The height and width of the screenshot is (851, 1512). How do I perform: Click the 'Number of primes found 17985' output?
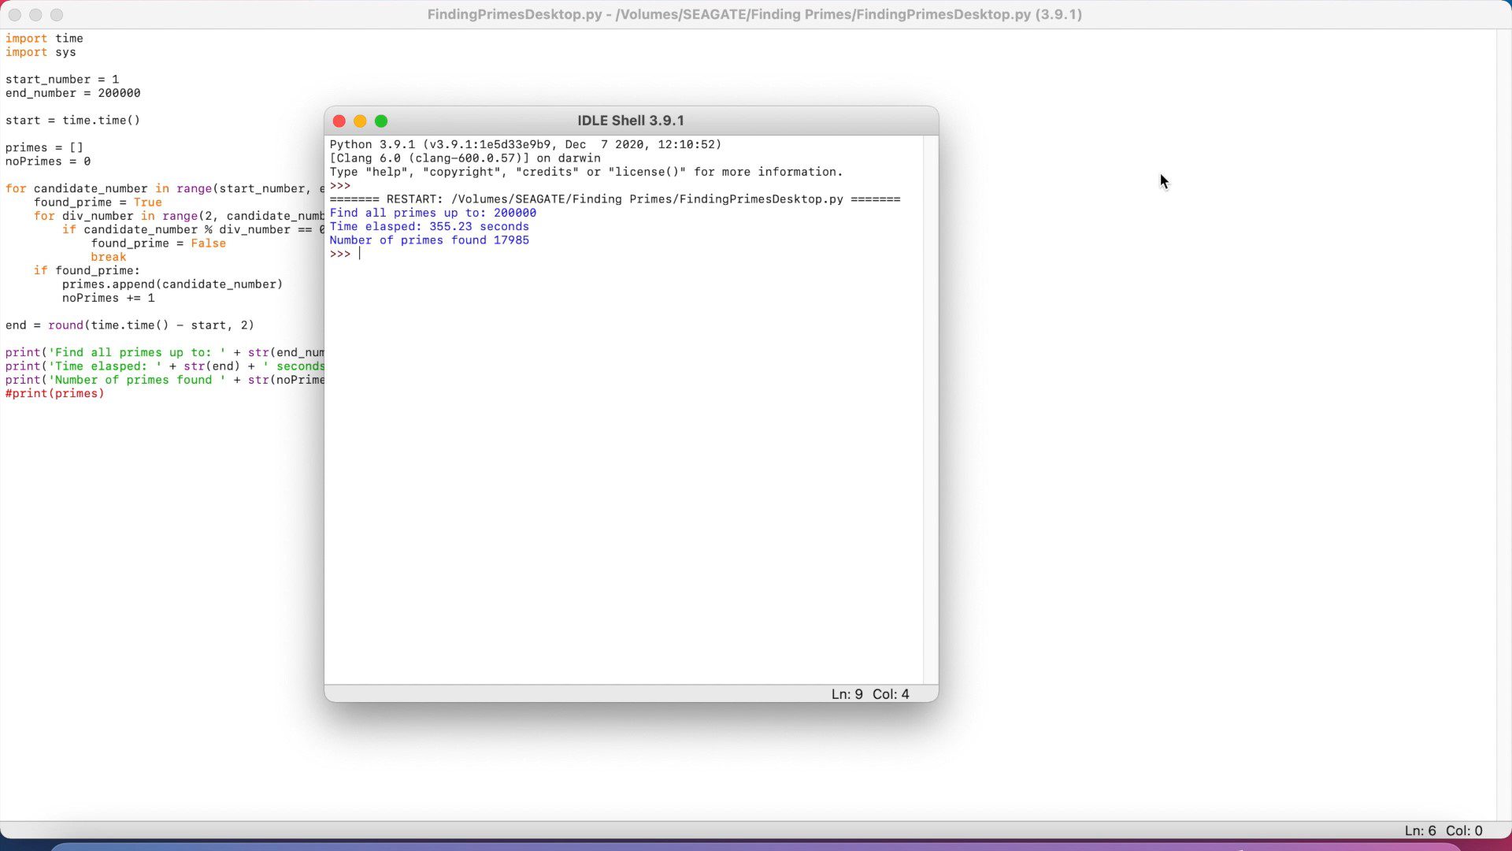pos(429,240)
